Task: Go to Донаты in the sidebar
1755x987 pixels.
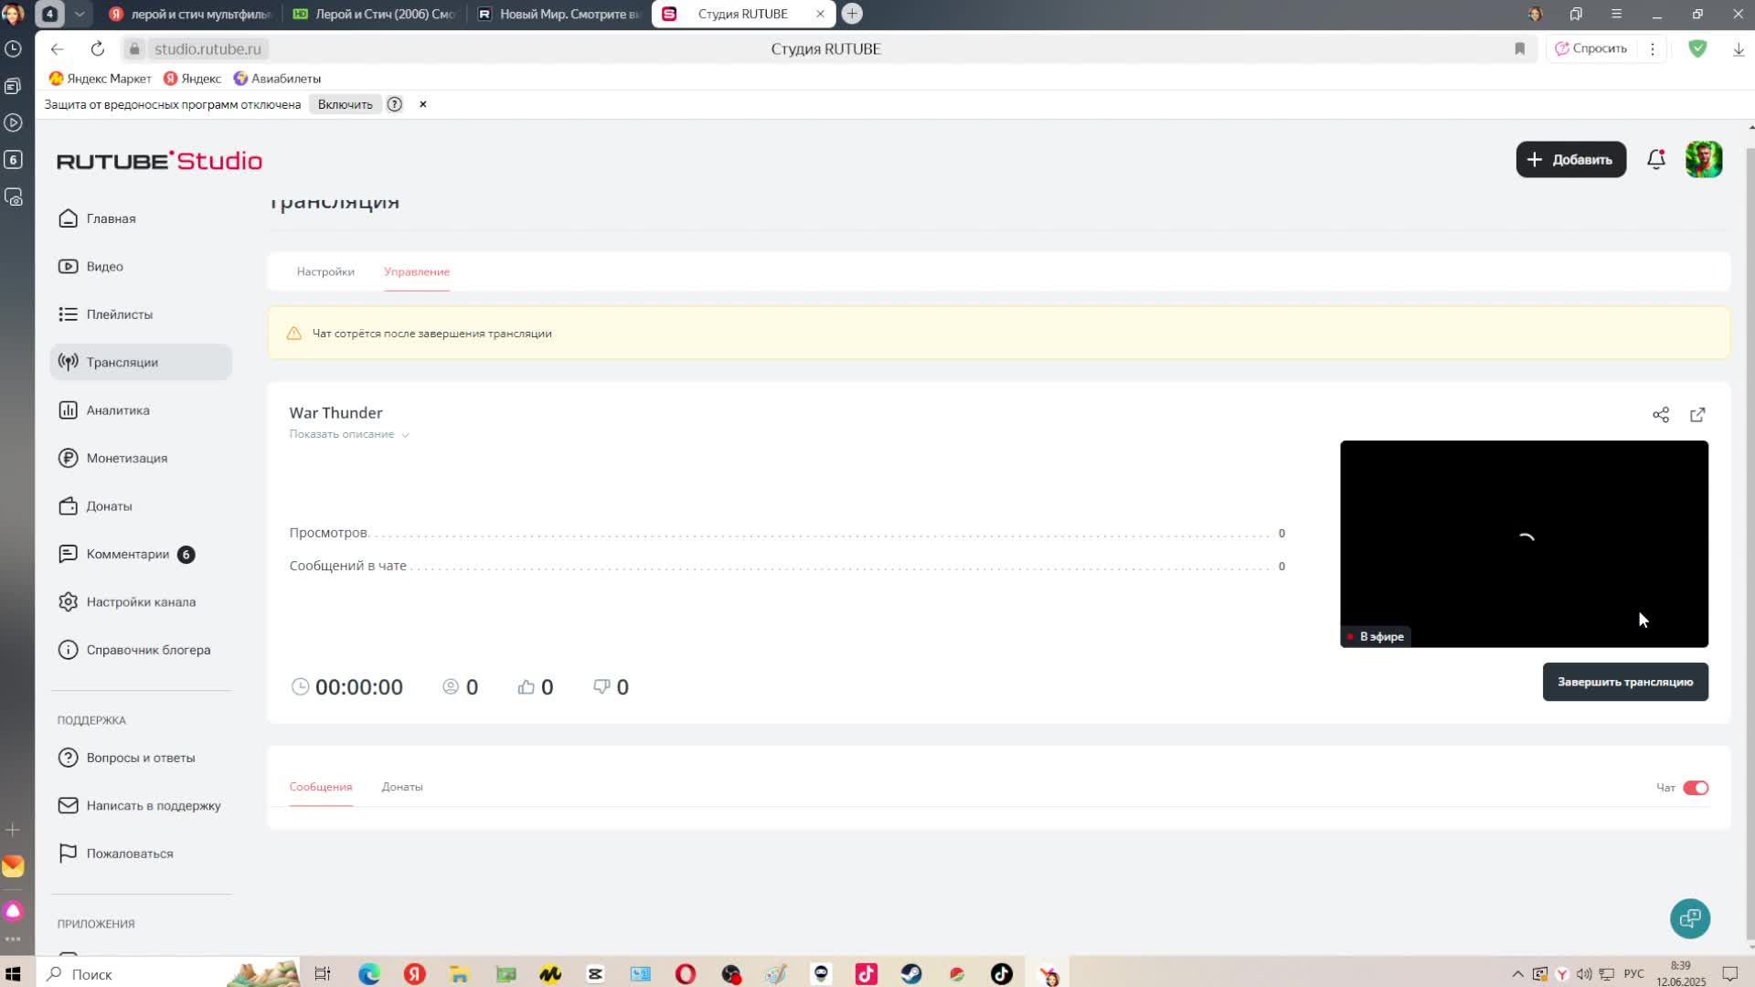Action: click(x=109, y=506)
